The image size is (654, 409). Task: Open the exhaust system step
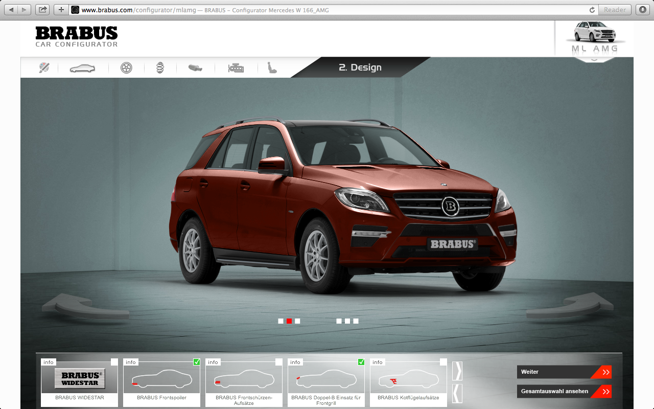click(195, 67)
